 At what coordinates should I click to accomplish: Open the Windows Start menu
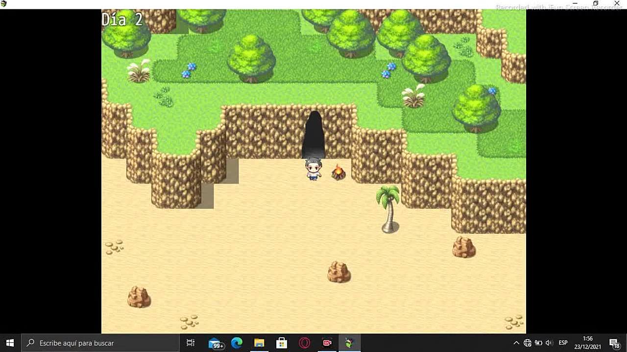[x=10, y=343]
